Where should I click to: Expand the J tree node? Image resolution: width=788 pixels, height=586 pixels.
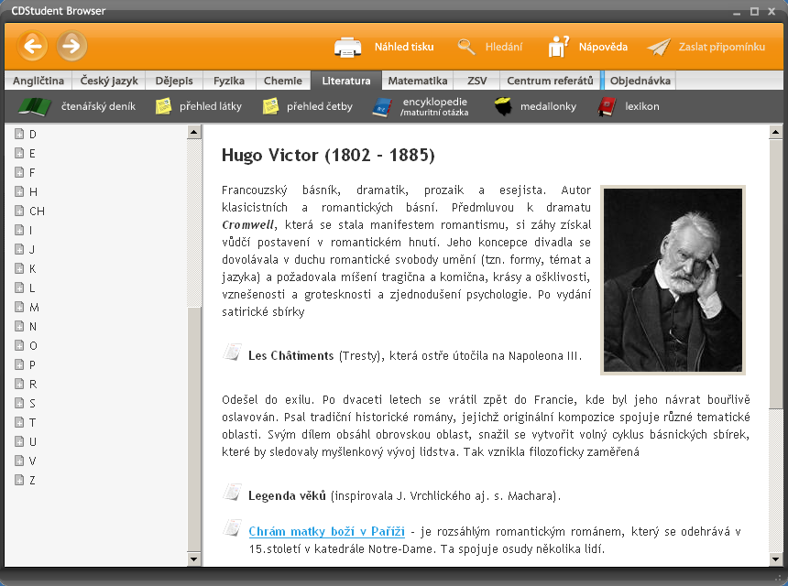pyautogui.click(x=19, y=250)
